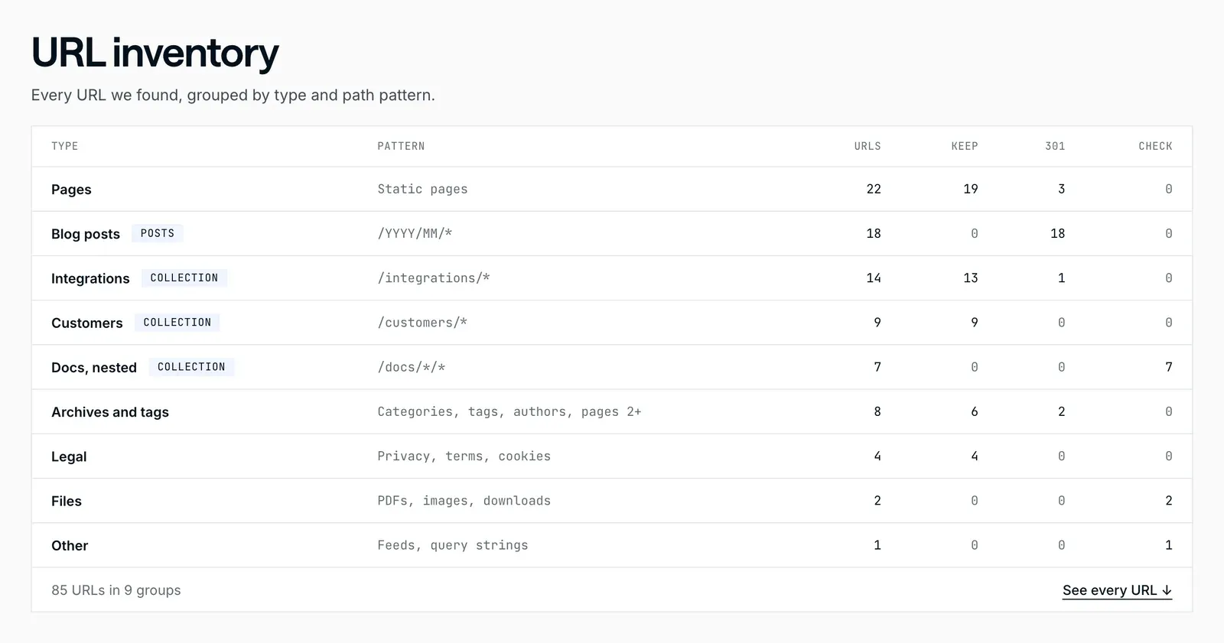The image size is (1224, 643).
Task: Click the Static pages pattern cell
Action: pyautogui.click(x=422, y=189)
